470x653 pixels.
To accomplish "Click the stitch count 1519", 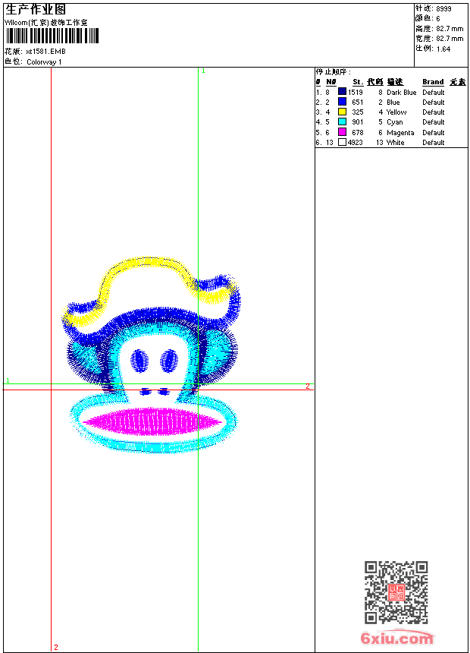I will 356,93.
